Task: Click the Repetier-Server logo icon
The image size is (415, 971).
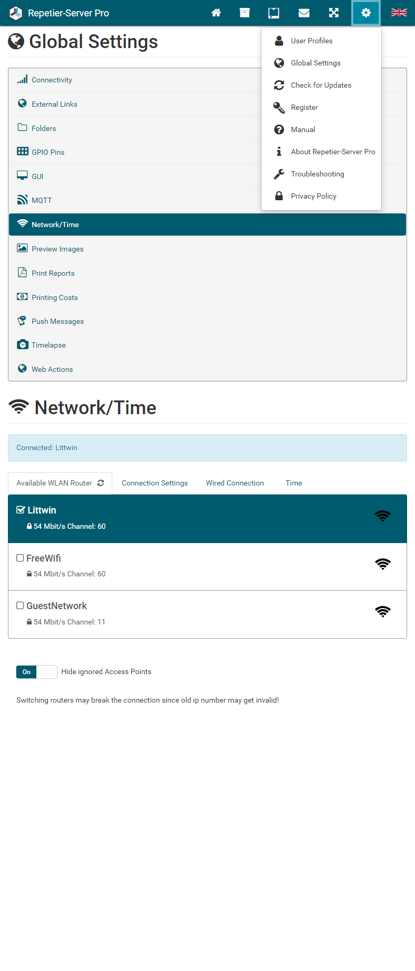Action: tap(16, 13)
